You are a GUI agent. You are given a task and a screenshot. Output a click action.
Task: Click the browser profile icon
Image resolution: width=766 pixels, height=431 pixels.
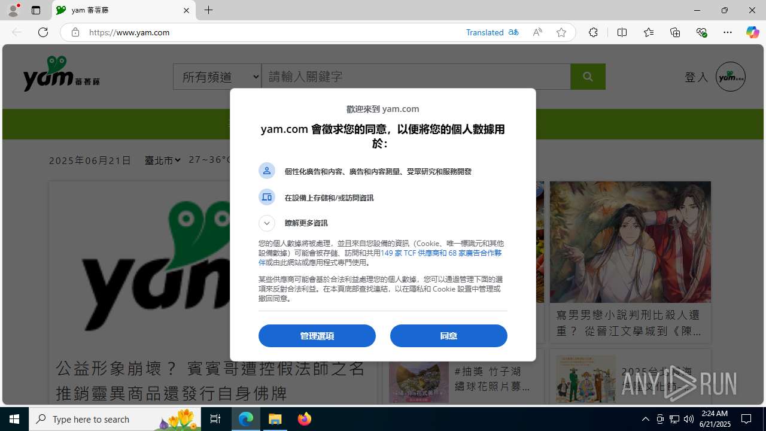[13, 10]
